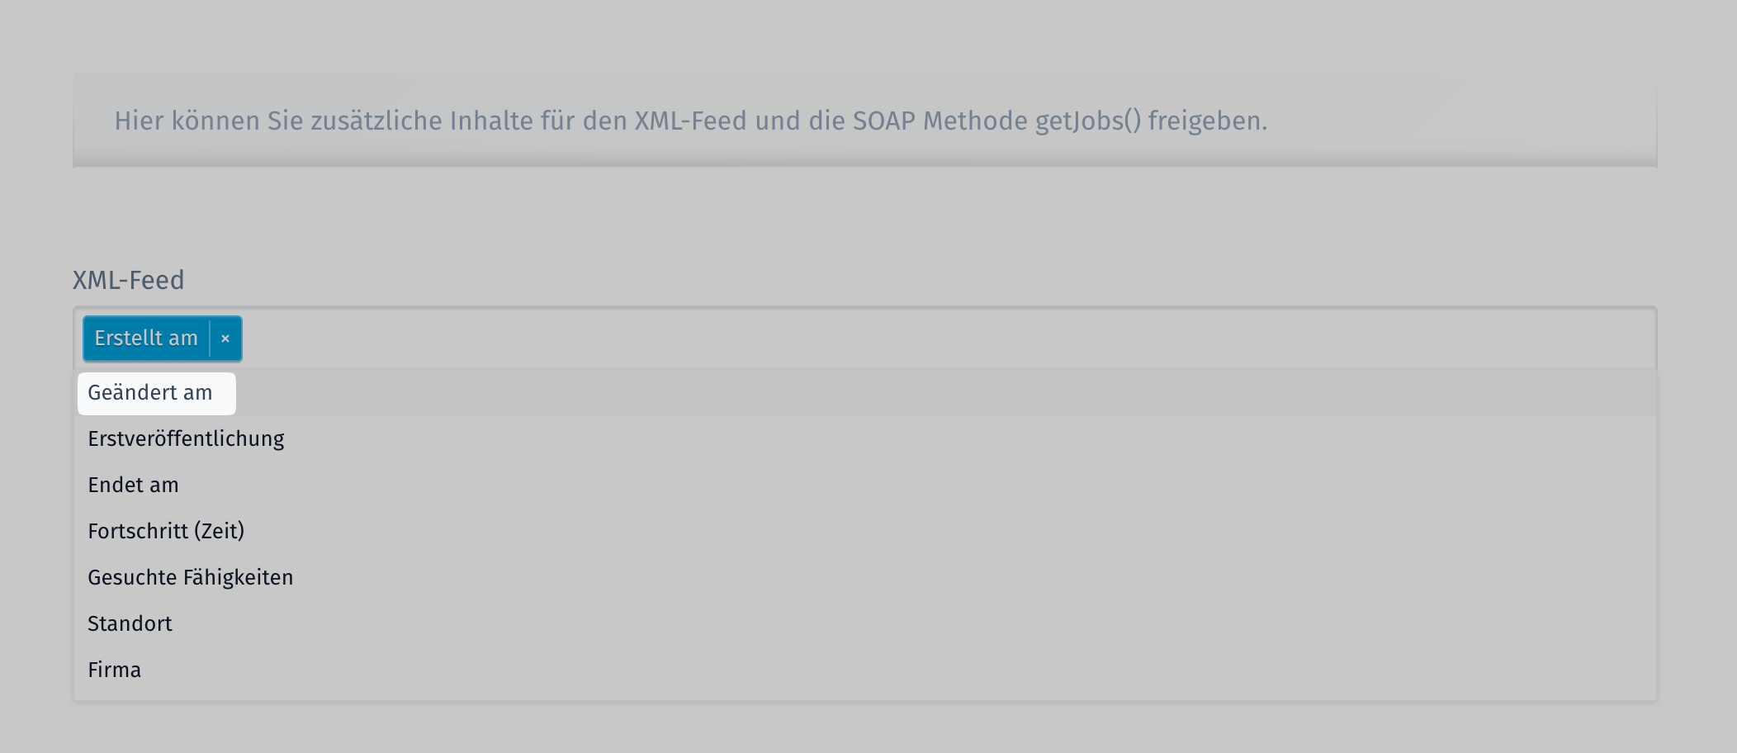
Task: Click the info banner about getJobs()
Action: 690,121
